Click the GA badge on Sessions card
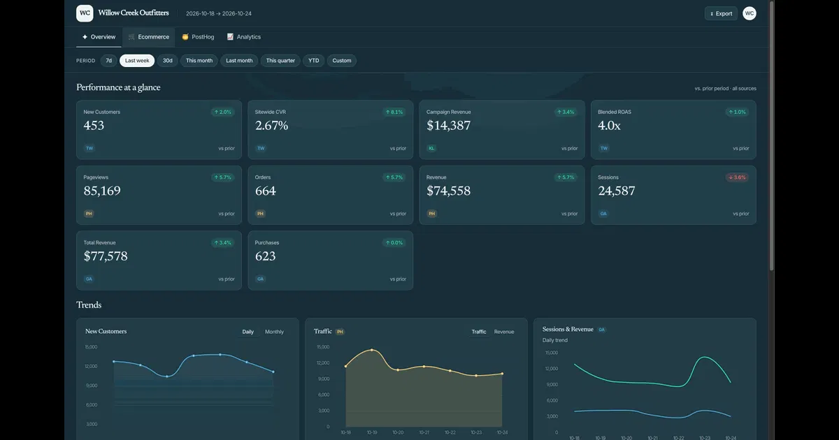 [x=603, y=214]
